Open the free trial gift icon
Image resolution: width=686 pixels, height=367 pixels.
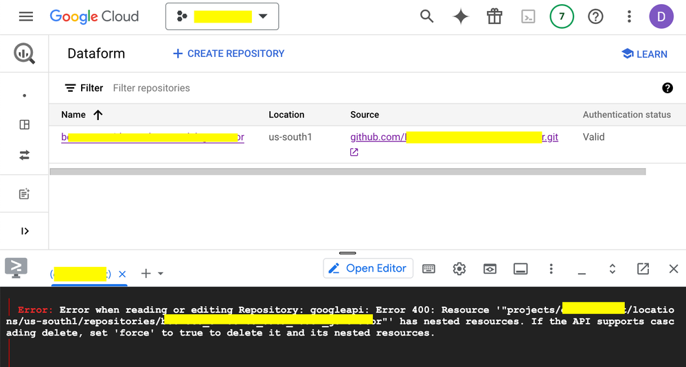pyautogui.click(x=494, y=16)
